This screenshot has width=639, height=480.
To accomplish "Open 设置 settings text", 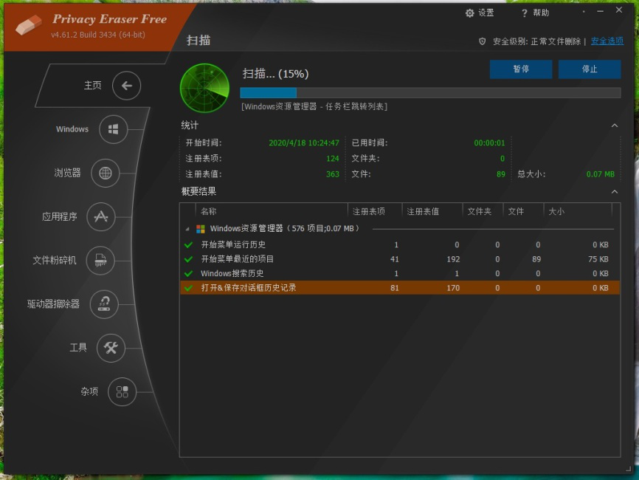I will [x=486, y=13].
